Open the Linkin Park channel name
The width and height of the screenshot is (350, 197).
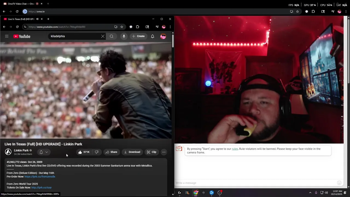(x=21, y=150)
